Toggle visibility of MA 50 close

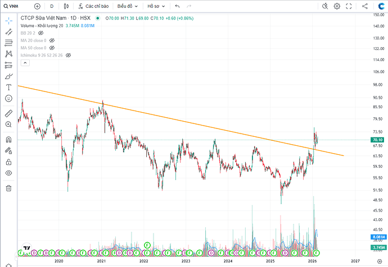(x=52, y=48)
